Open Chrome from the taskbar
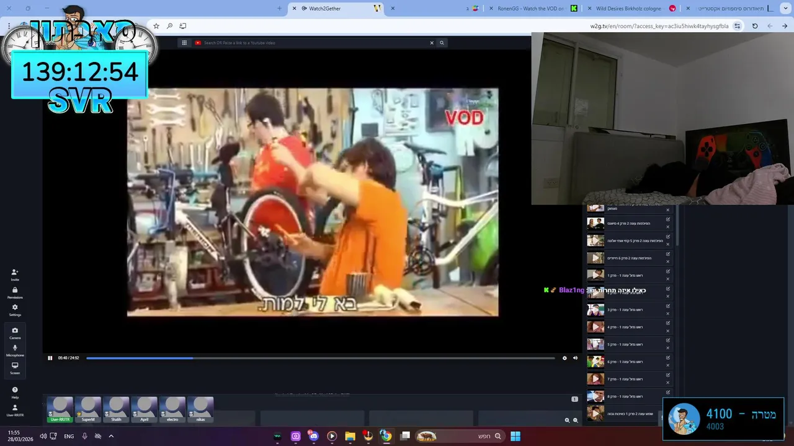The image size is (794, 446). [386, 436]
